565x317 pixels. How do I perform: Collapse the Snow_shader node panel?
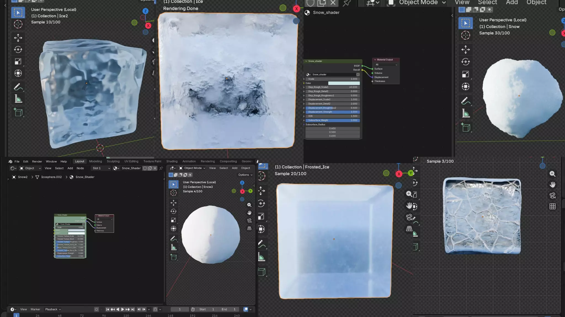pos(306,61)
